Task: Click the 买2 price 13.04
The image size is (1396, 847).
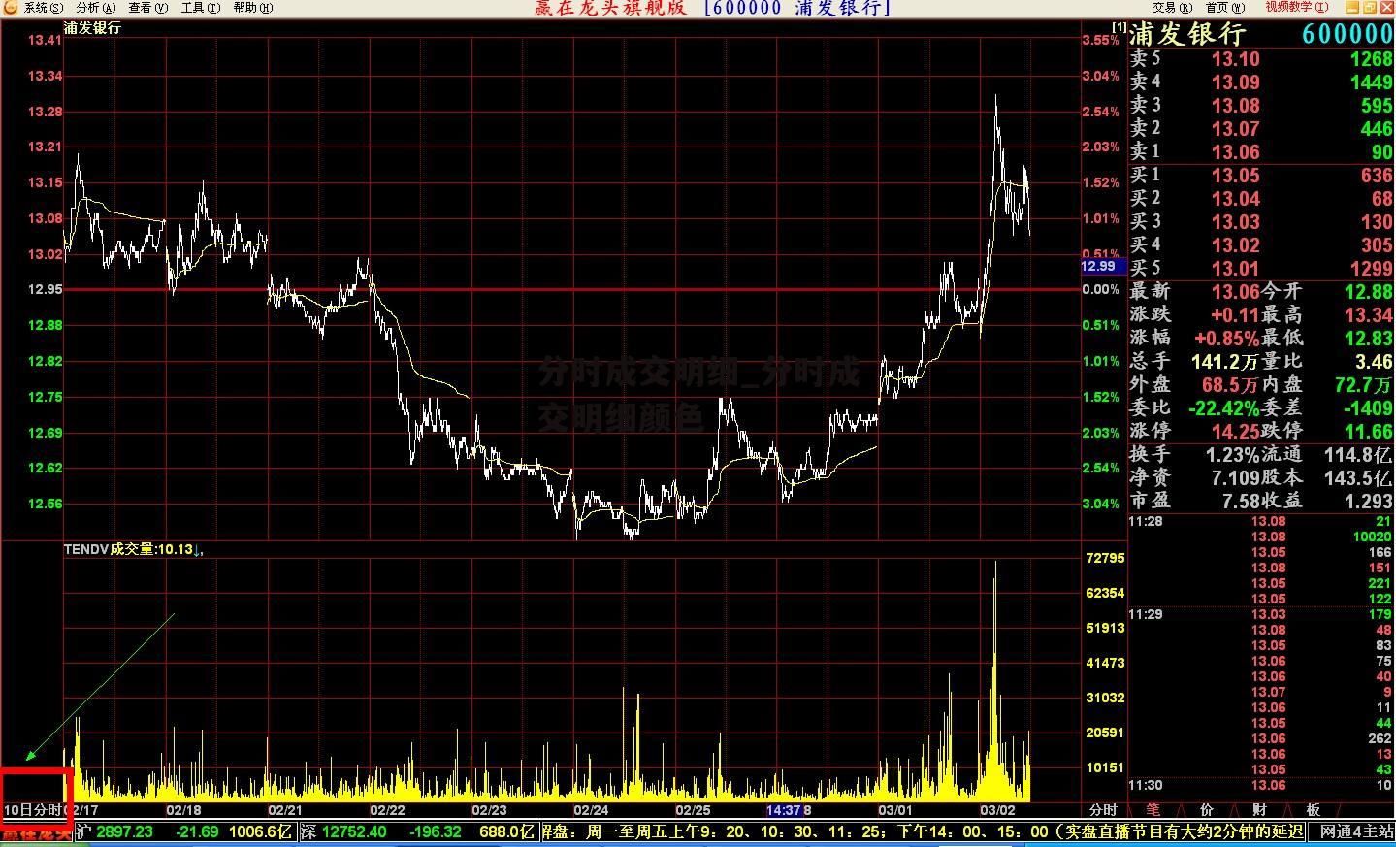Action: coord(1235,199)
